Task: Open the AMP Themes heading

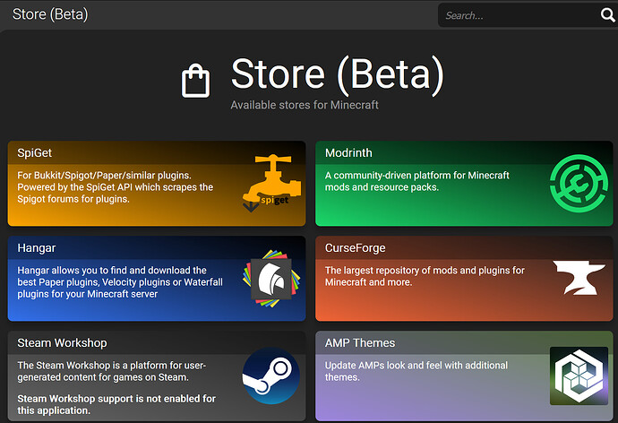Action: click(x=360, y=343)
